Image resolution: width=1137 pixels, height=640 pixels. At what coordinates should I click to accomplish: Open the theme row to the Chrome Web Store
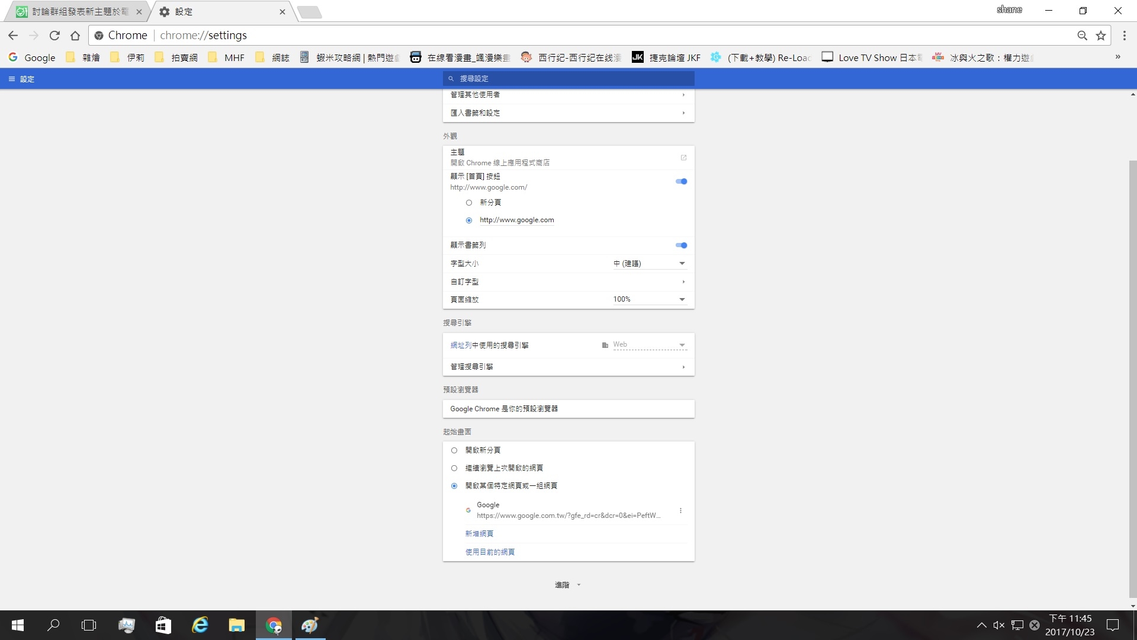tap(568, 158)
